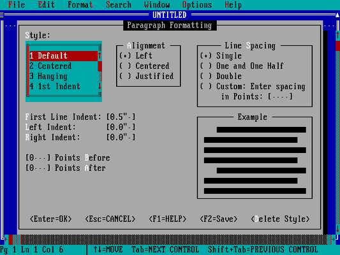Click the UNTITLED window title

point(170,15)
